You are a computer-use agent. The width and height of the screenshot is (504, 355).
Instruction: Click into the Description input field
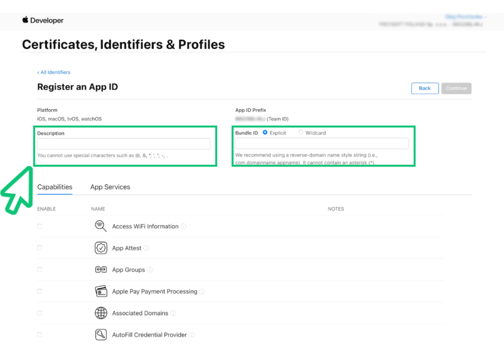(x=124, y=144)
